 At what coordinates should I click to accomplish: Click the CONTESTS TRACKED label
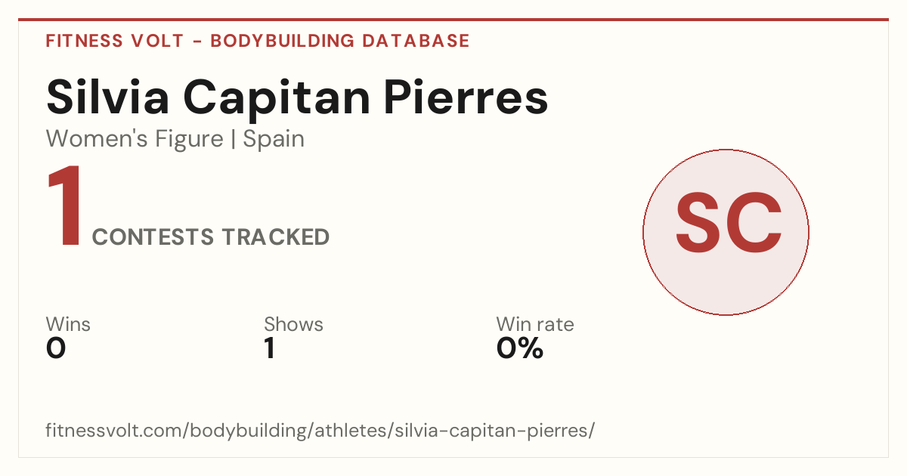tap(211, 237)
